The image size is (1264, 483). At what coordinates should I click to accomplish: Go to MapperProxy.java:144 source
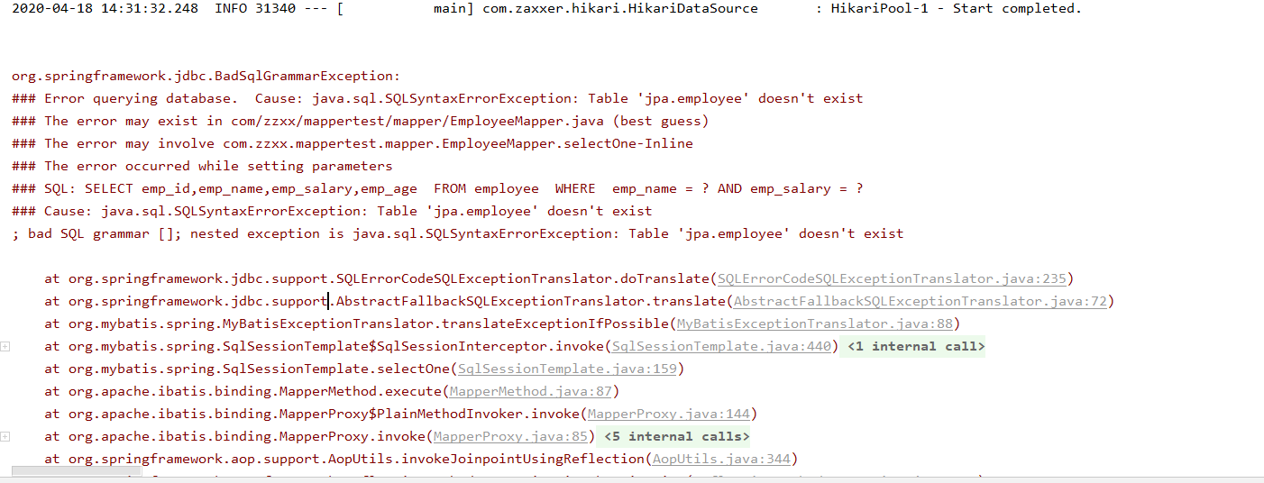pyautogui.click(x=668, y=414)
